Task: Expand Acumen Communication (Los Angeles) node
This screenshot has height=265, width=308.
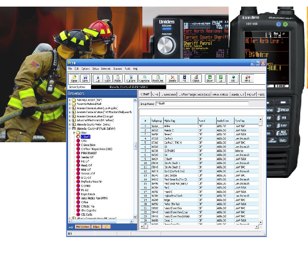Action: [70, 108]
